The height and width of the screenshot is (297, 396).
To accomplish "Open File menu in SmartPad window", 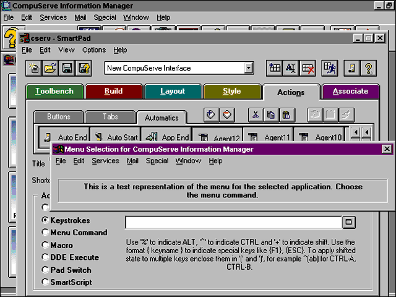I will [27, 50].
